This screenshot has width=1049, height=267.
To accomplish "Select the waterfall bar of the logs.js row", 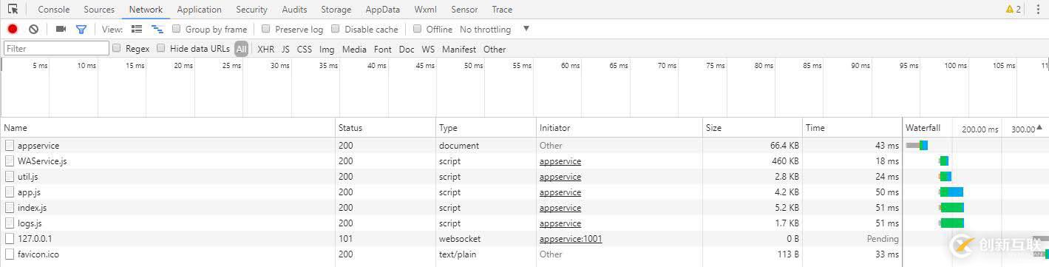I will (x=951, y=223).
